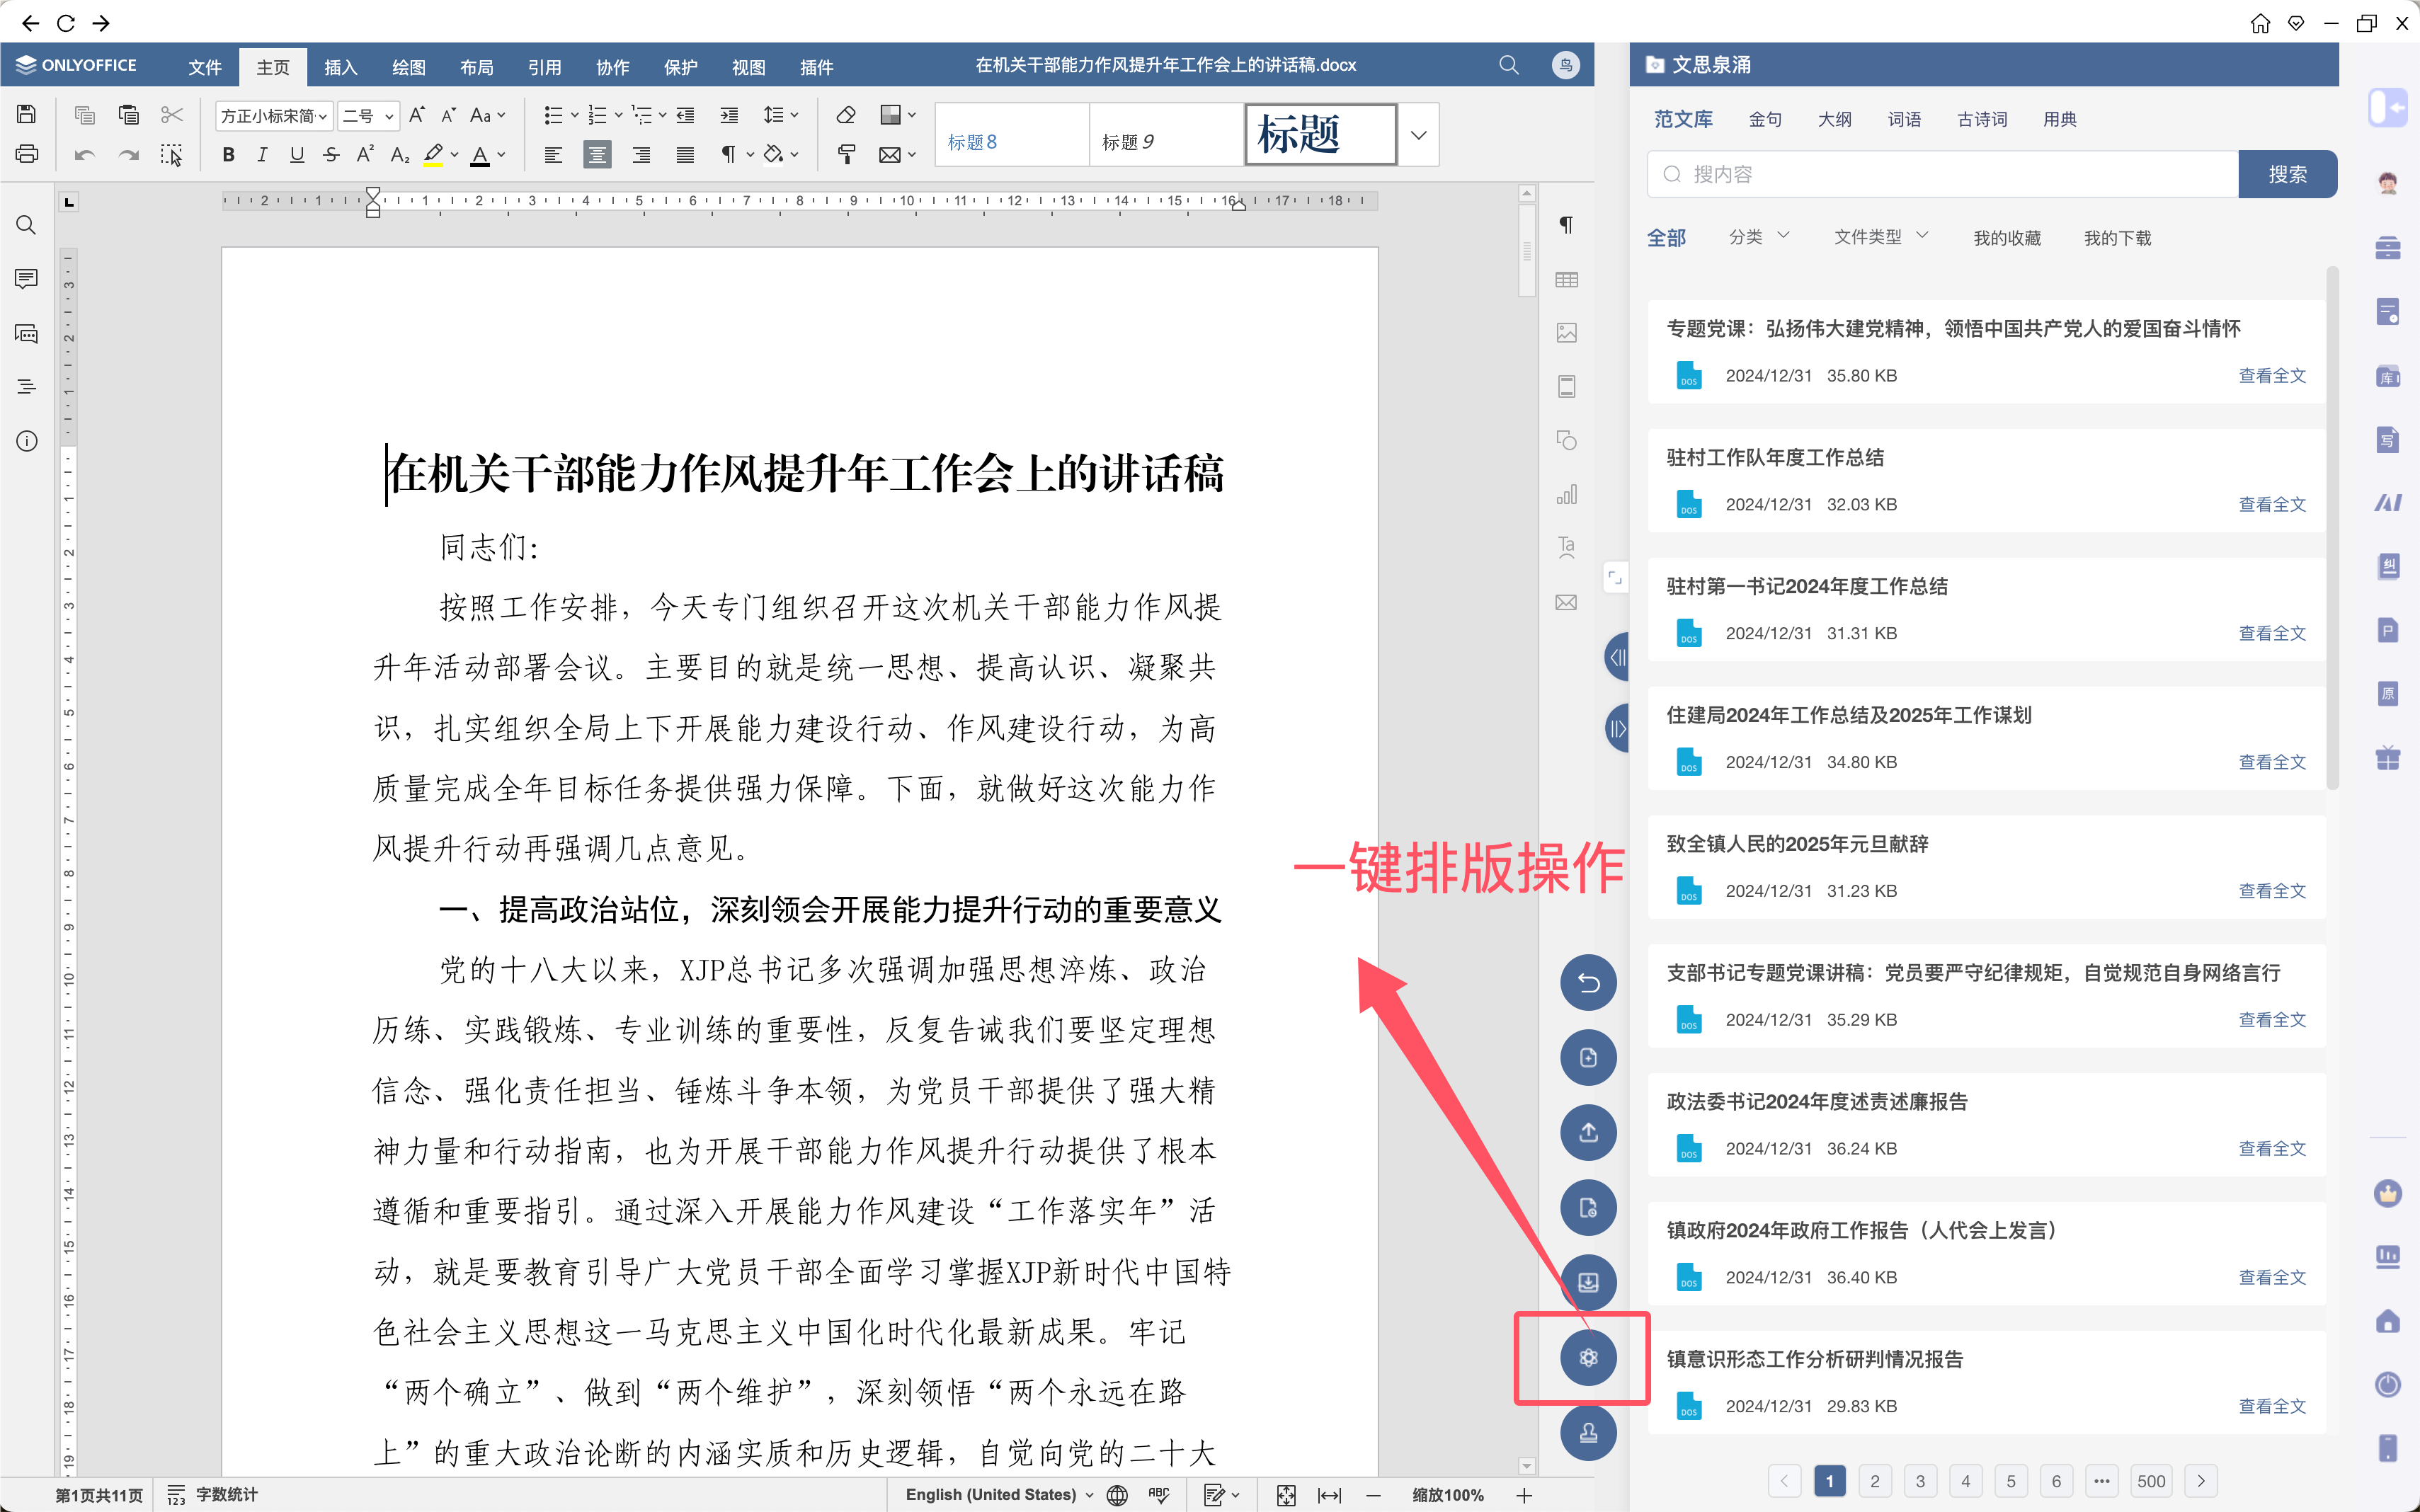Open Image settings in right sidebar

[x=1567, y=333]
